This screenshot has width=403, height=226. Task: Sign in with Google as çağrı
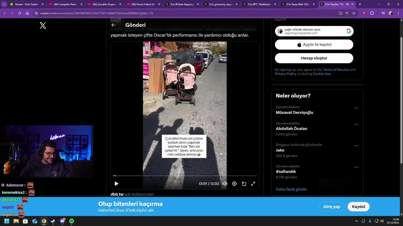(314, 31)
